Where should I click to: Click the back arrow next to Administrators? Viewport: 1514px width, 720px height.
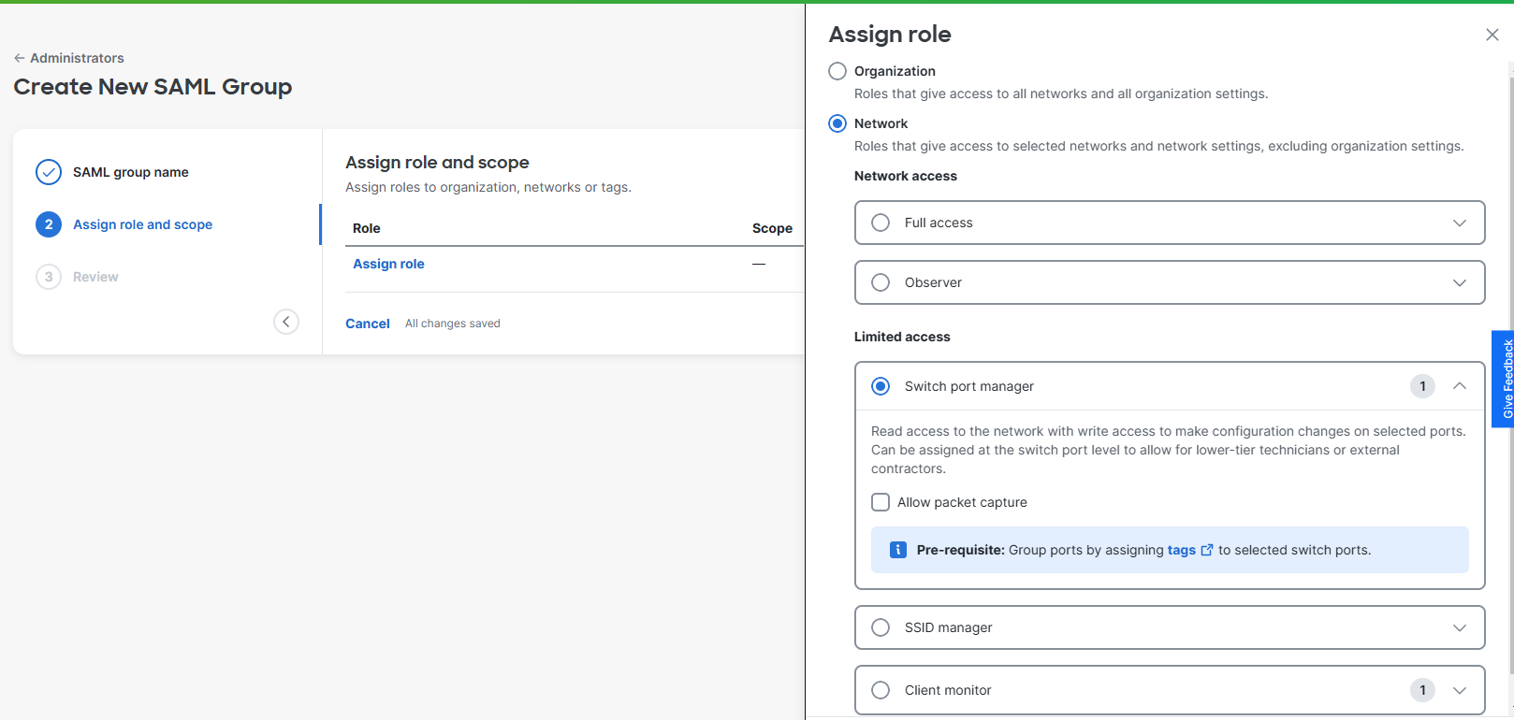20,58
